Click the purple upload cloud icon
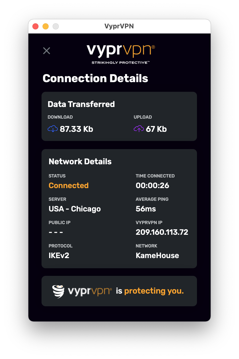 click(x=139, y=129)
